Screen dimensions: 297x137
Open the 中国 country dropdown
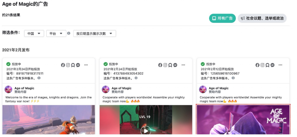tap(34, 34)
